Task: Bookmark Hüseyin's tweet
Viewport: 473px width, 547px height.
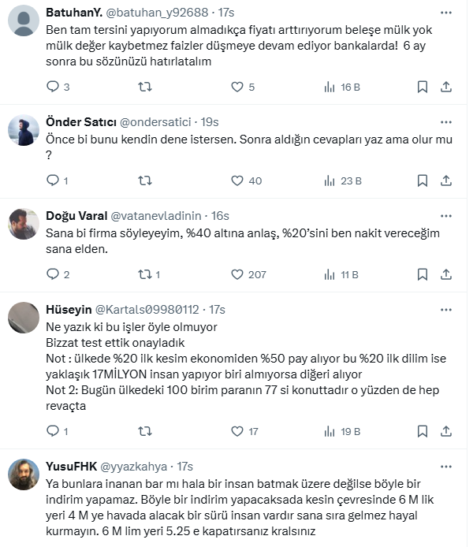Action: click(423, 431)
